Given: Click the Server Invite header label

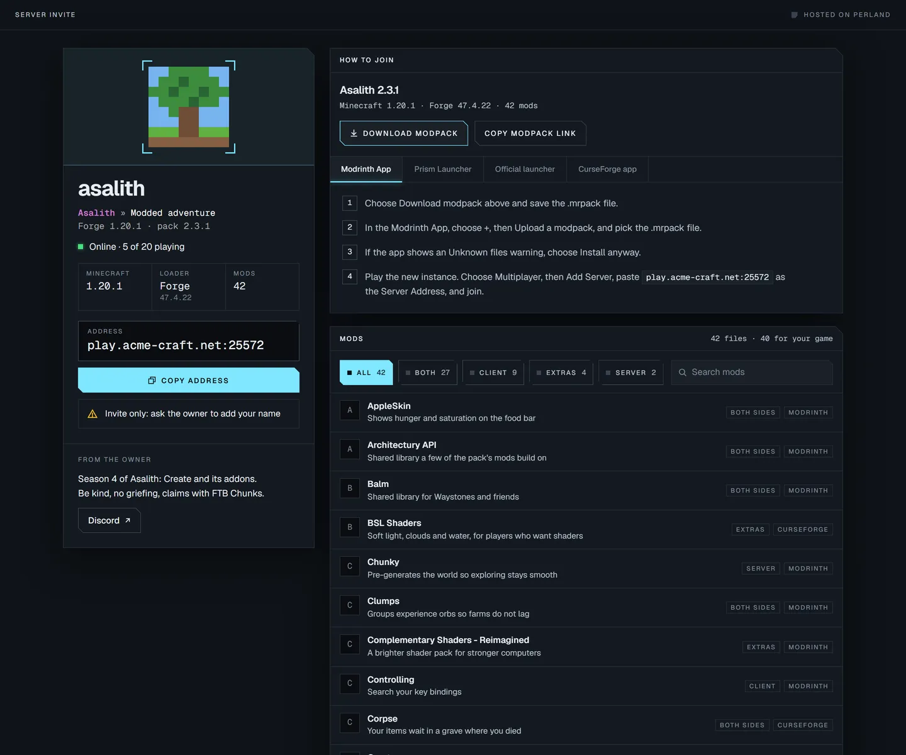Looking at the screenshot, I should [45, 14].
